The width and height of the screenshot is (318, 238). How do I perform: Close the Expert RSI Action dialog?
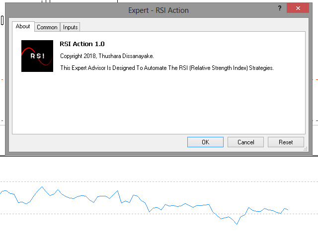coord(298,8)
